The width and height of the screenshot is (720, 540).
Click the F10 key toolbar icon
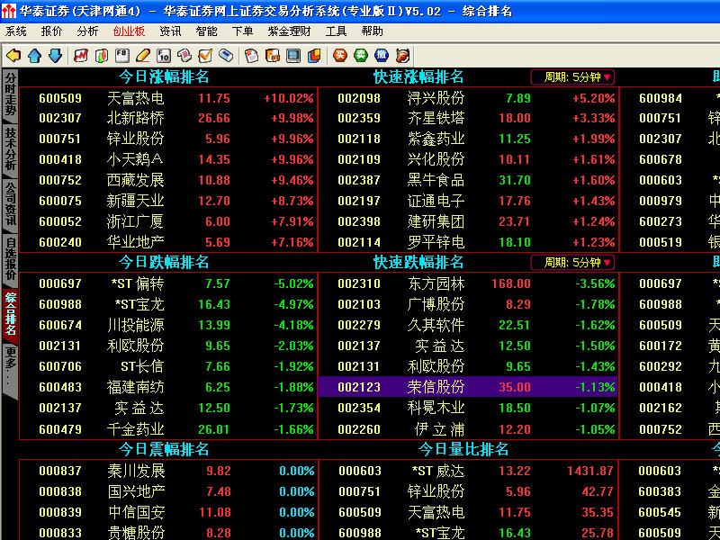164,56
